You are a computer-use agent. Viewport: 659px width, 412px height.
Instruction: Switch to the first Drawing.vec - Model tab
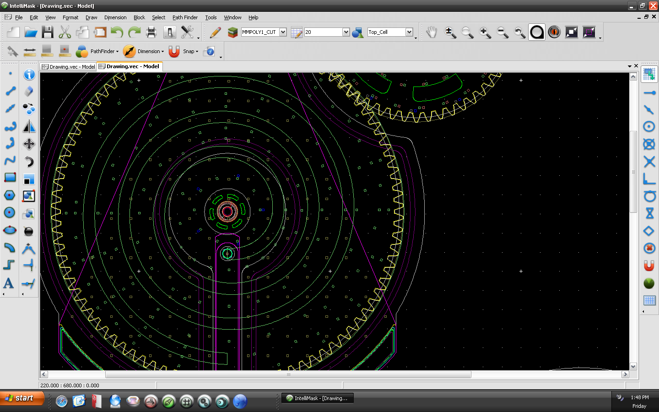pos(69,67)
